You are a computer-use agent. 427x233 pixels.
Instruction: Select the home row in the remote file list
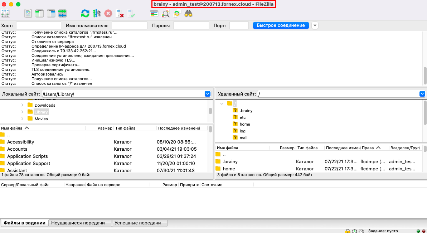point(319,169)
